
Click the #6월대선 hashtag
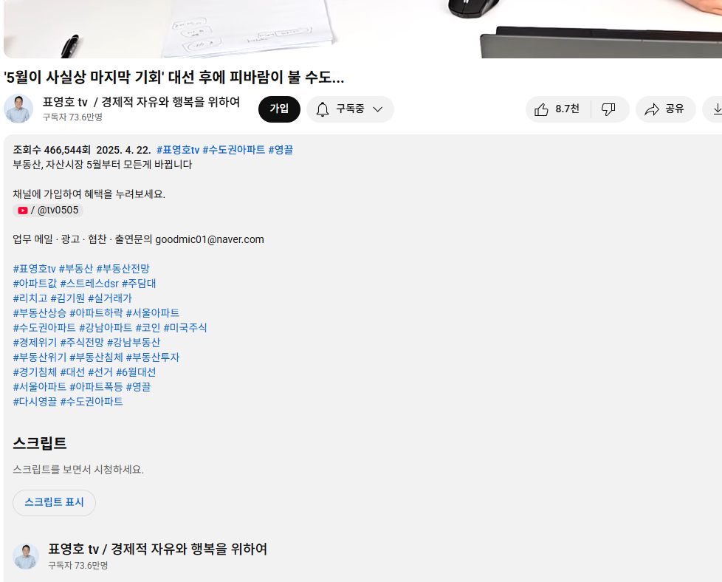[x=136, y=372]
